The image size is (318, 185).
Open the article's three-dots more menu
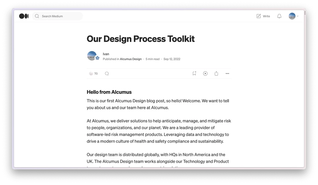[x=227, y=73]
